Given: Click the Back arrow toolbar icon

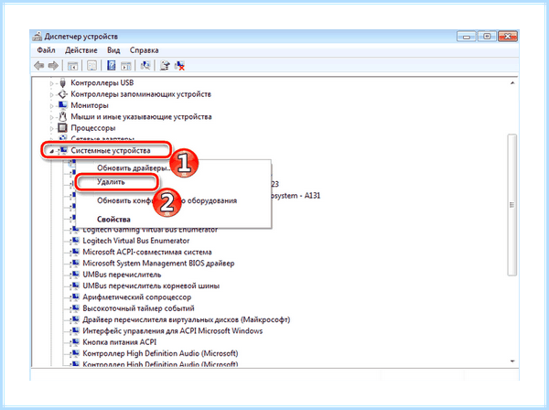Looking at the screenshot, I should [x=38, y=66].
